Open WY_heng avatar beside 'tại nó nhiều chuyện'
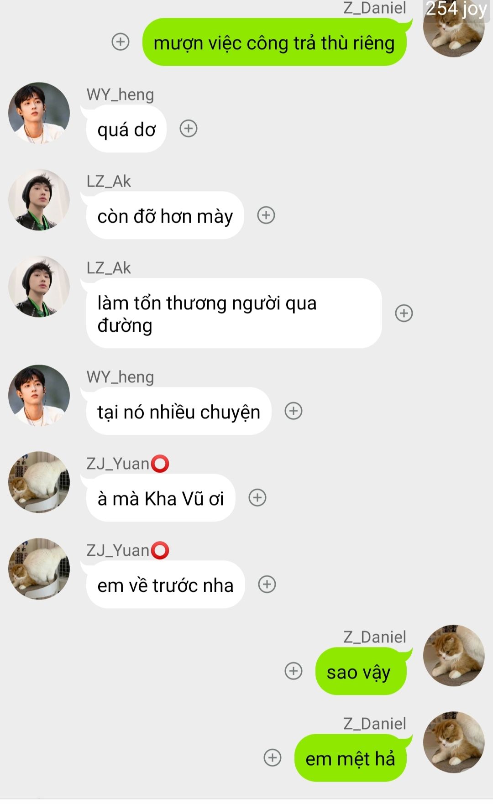This screenshot has width=493, height=804. (39, 395)
